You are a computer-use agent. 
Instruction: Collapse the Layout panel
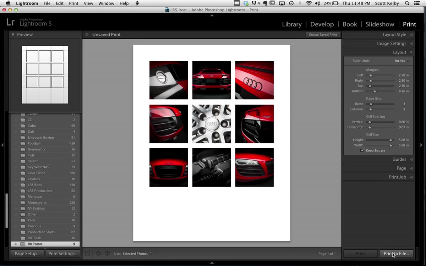click(411, 52)
